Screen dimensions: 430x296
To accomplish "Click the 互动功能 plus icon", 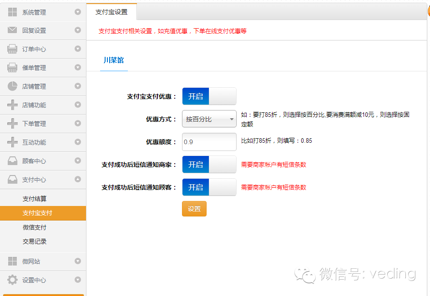I will tap(12, 142).
